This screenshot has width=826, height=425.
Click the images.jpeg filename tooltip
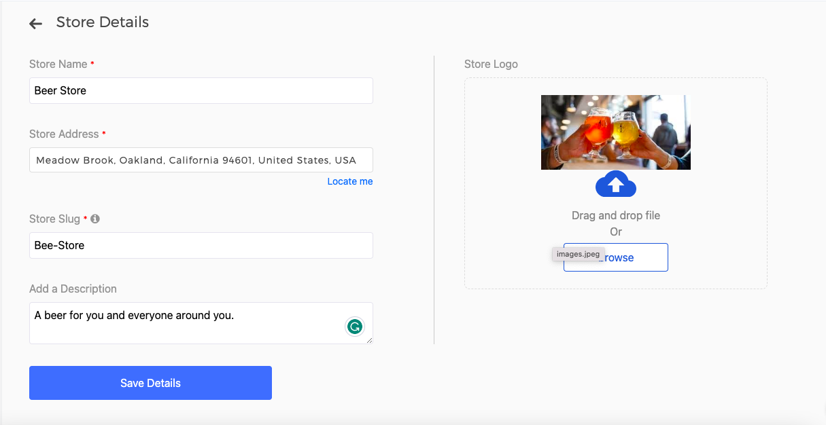point(579,254)
